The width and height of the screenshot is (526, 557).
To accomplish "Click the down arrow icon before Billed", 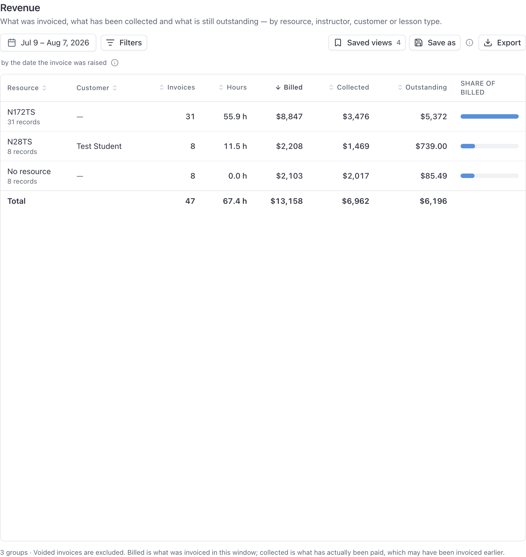I will 278,88.
